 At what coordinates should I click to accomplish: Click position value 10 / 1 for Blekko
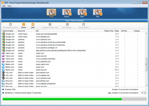117,70
